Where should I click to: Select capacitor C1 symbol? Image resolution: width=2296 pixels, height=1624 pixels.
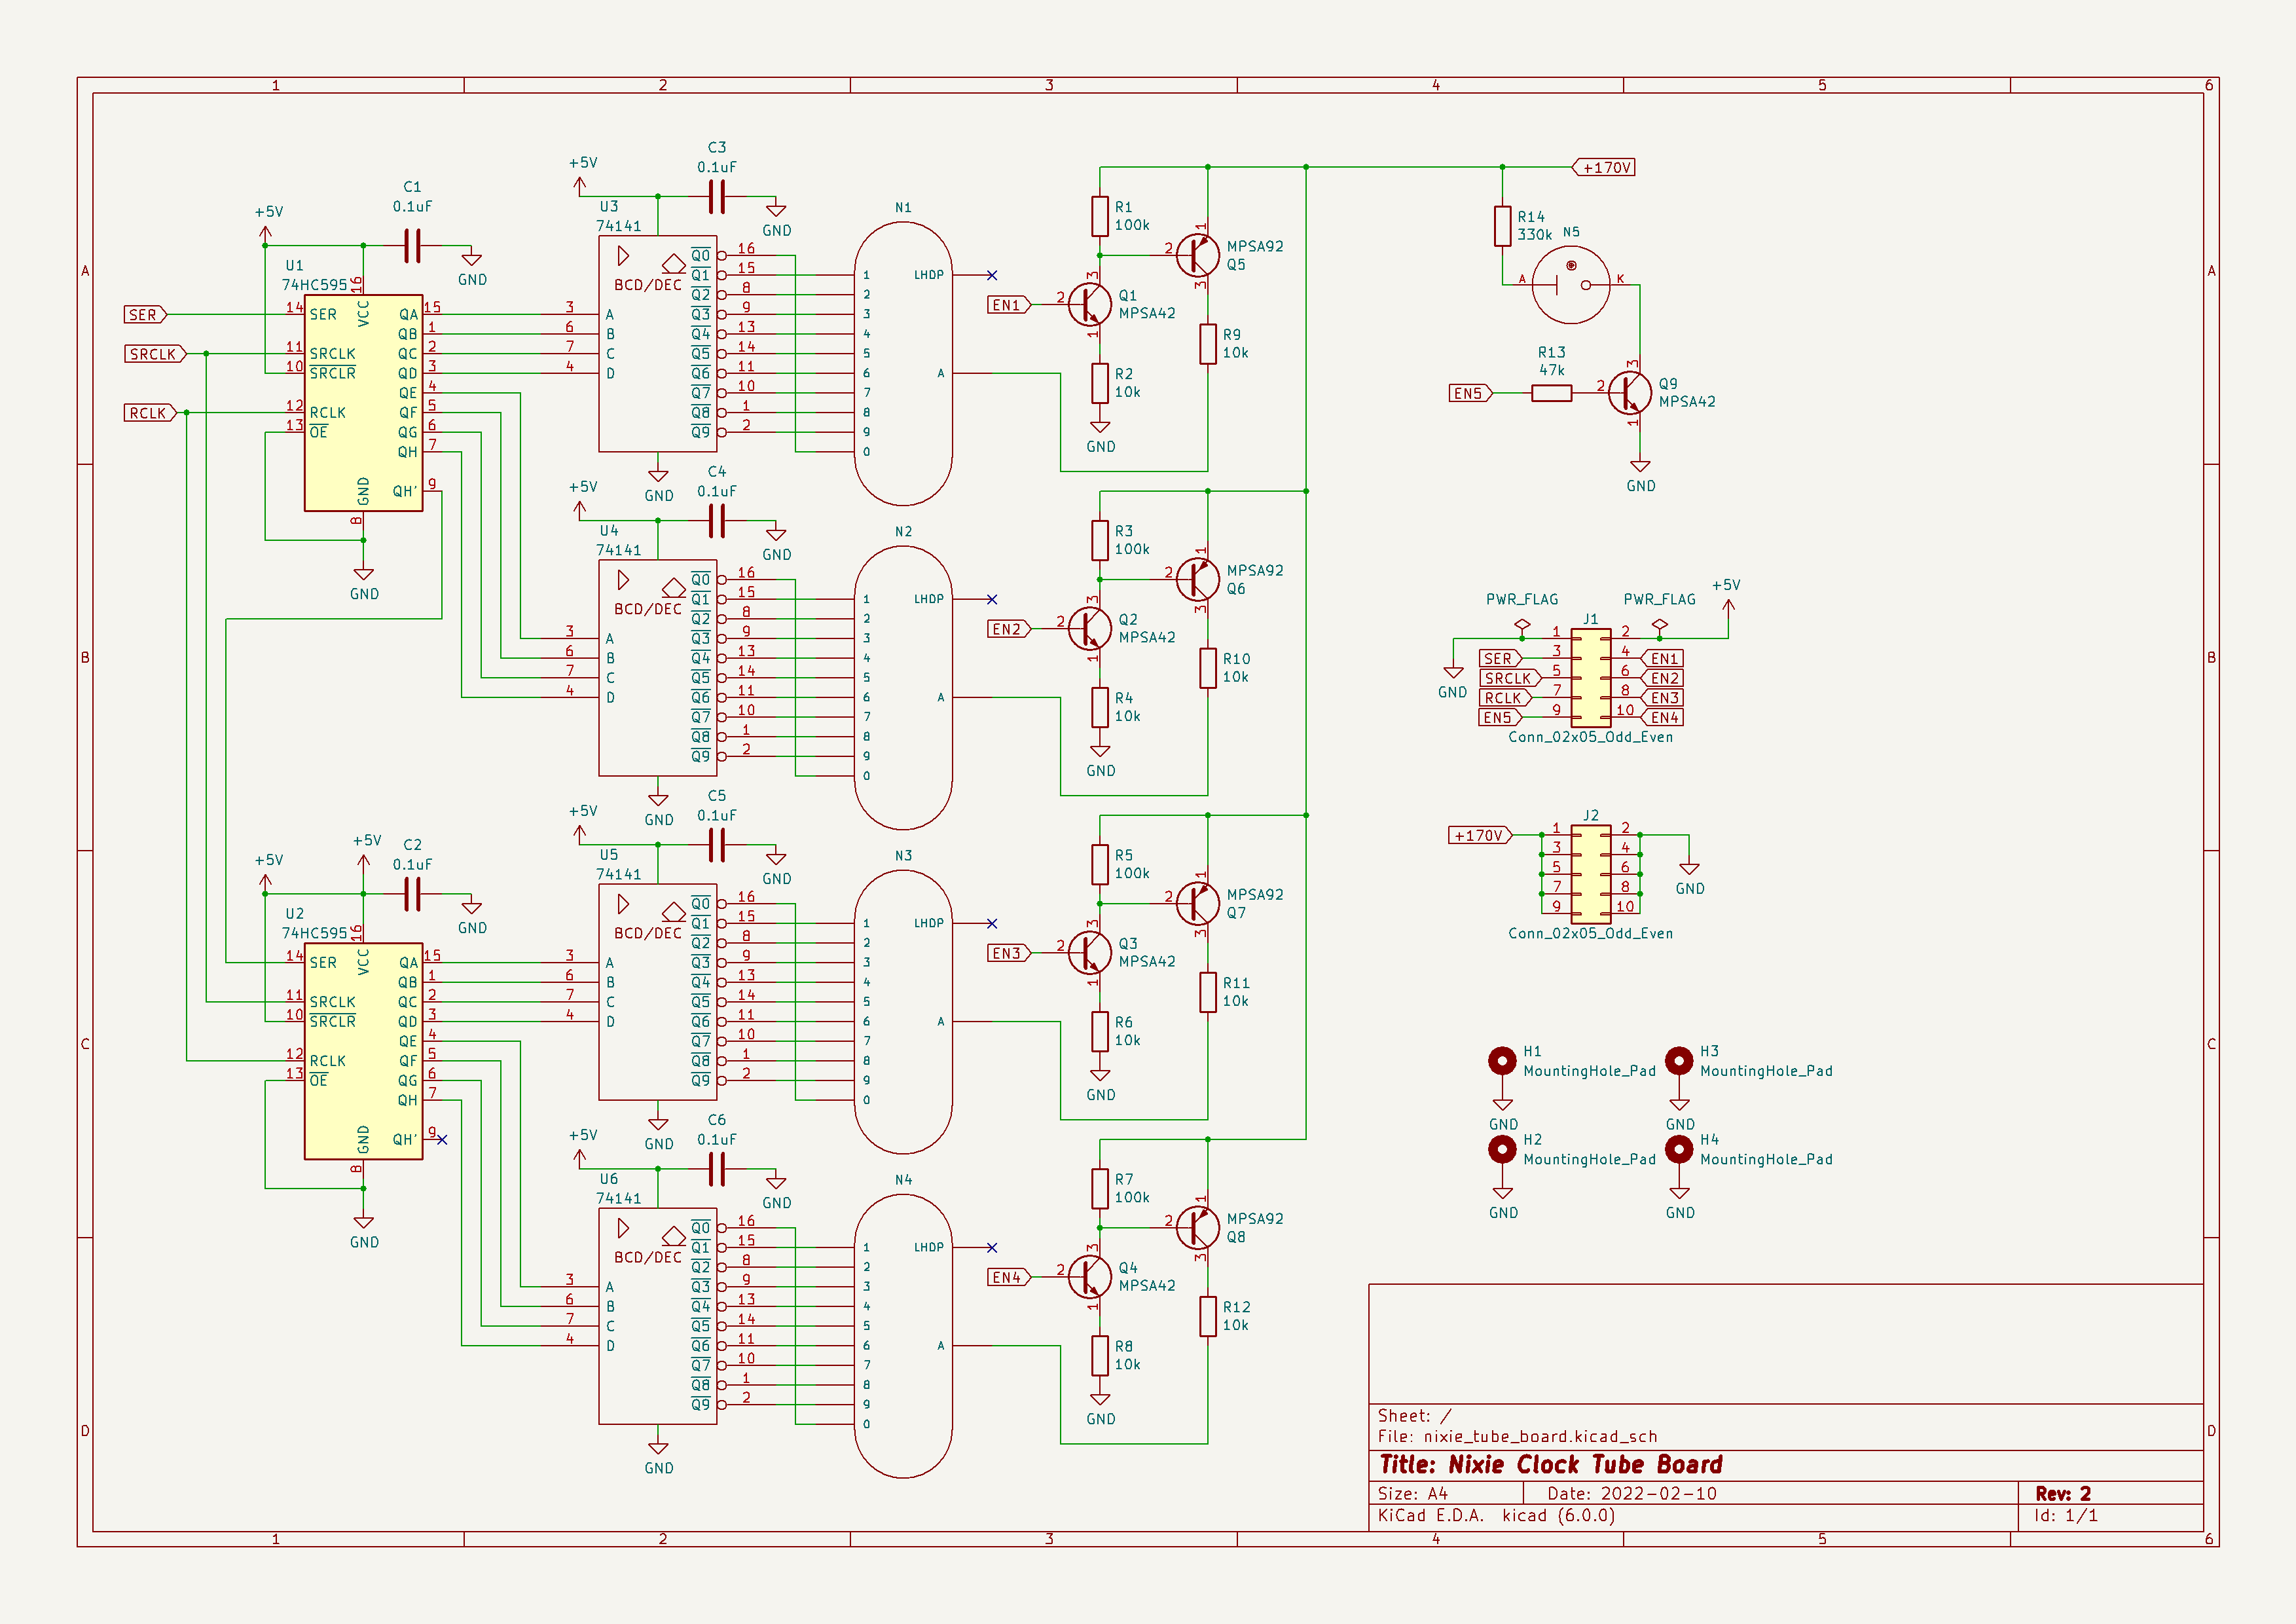coord(412,246)
